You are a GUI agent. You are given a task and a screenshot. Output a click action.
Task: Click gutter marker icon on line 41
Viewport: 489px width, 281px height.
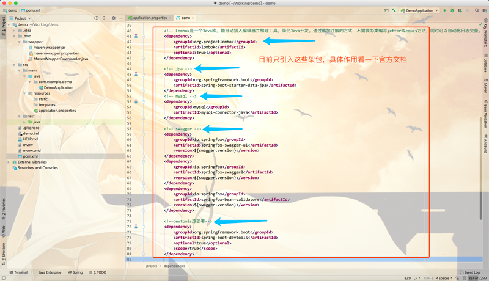pos(136,36)
